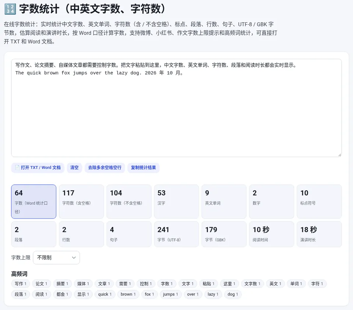Select the 18 秒 演讲时长 card

coord(319,234)
